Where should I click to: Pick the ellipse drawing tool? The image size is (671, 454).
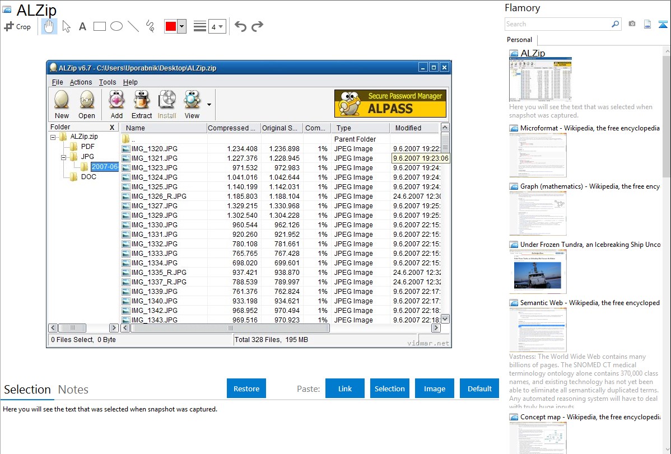tap(117, 26)
